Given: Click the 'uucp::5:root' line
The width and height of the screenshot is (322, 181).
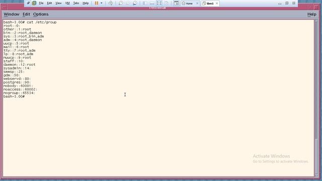Looking at the screenshot, I should [x=16, y=43].
